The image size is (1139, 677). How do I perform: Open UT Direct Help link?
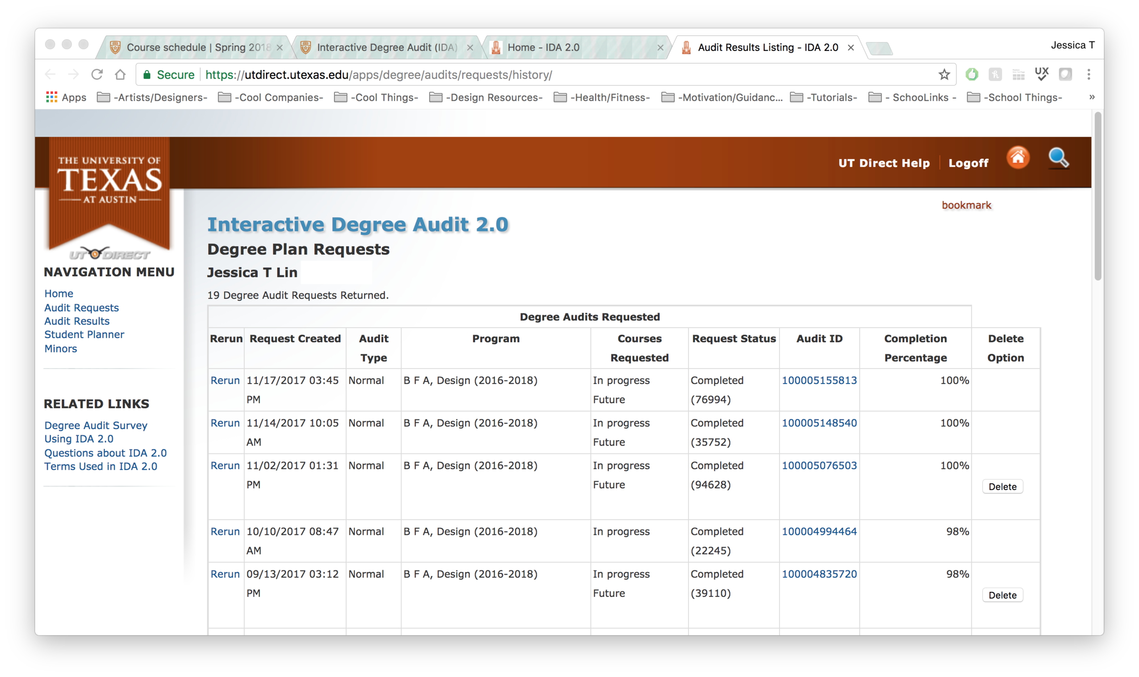883,163
